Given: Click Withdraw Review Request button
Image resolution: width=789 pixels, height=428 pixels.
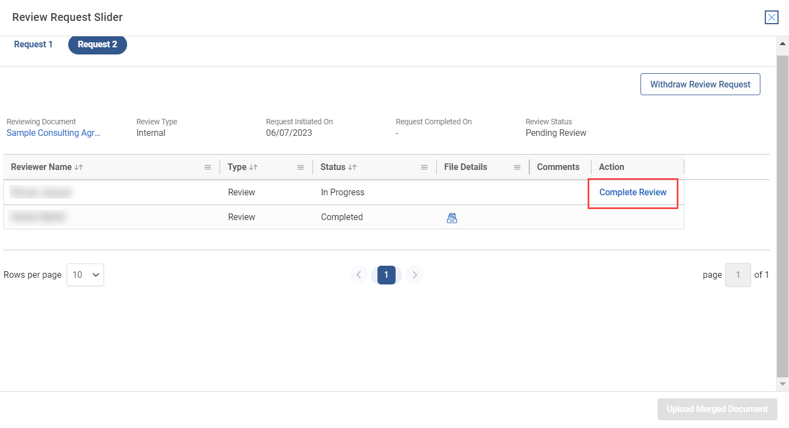Looking at the screenshot, I should (x=700, y=84).
